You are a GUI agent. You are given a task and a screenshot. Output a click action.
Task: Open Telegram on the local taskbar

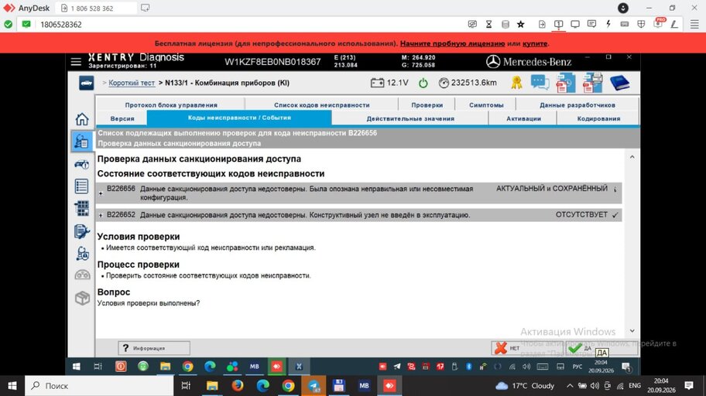coord(314,386)
